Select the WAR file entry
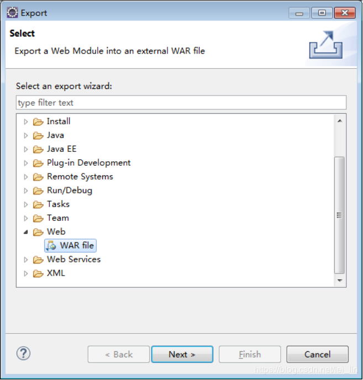This screenshot has width=363, height=380. (77, 246)
